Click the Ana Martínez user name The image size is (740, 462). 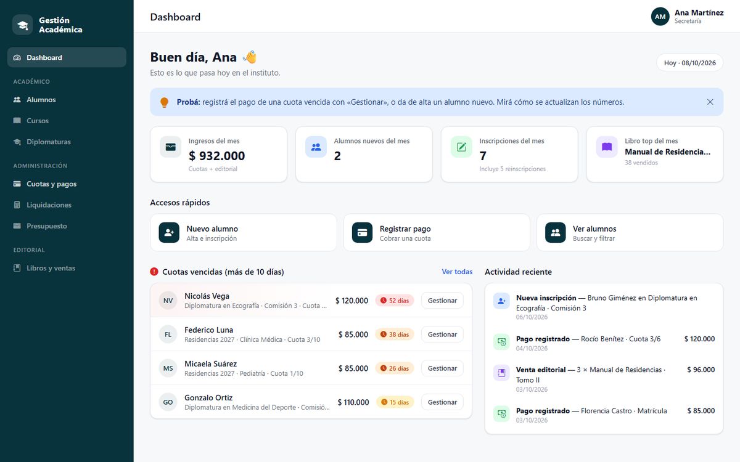pos(699,12)
